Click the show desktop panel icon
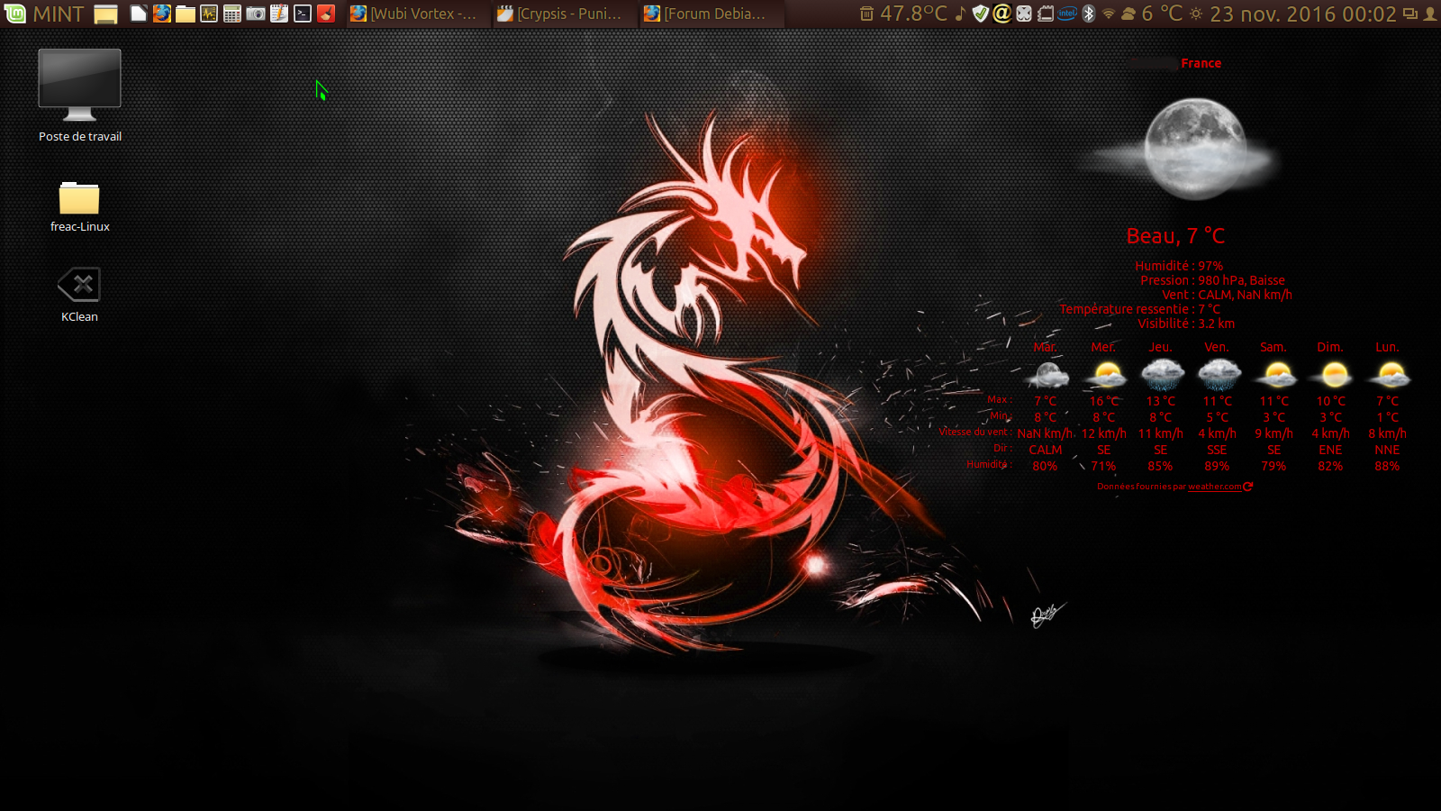Viewport: 1441px width, 811px height. (x=106, y=14)
